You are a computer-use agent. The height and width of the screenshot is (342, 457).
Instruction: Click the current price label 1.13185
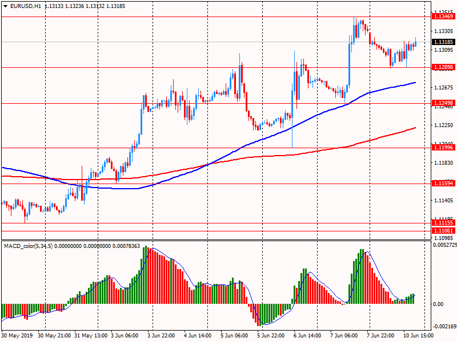coord(444,42)
